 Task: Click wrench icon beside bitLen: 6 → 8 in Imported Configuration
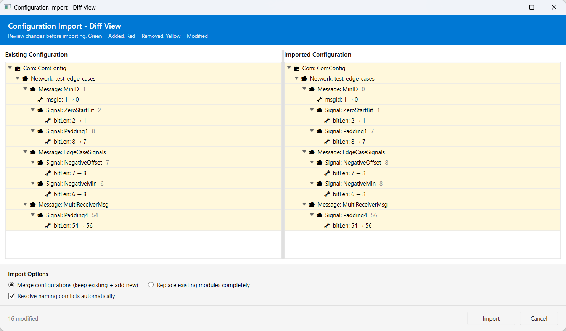pyautogui.click(x=327, y=194)
